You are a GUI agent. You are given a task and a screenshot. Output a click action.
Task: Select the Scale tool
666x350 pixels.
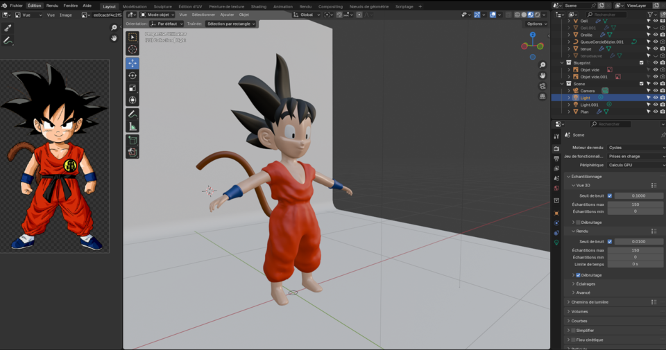point(133,87)
